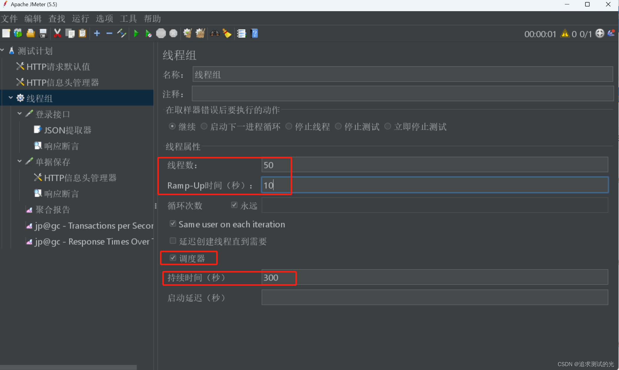Click the remote engines globe icon

pos(600,34)
